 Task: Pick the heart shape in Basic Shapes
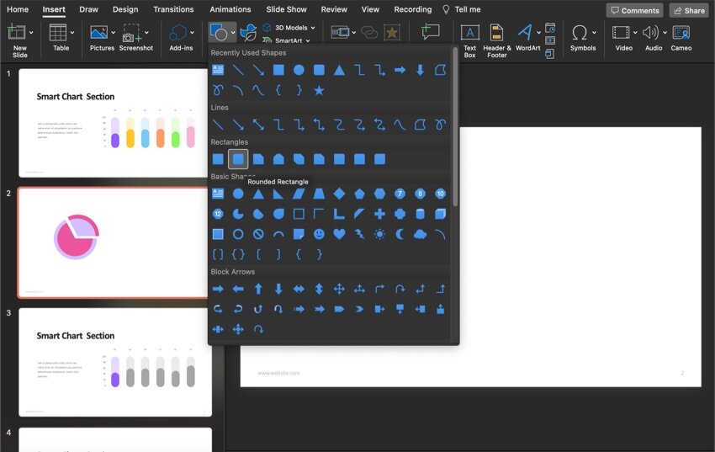coord(339,234)
